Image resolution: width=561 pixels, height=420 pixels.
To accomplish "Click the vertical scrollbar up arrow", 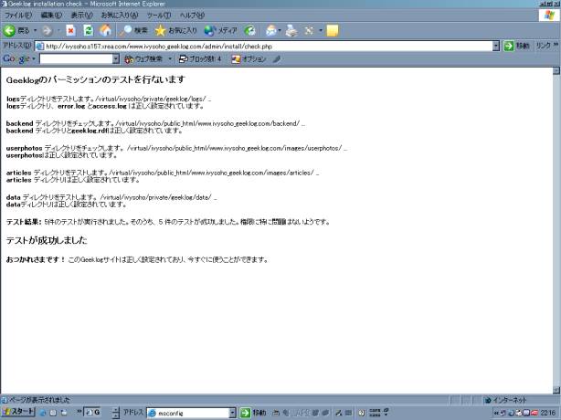I will tap(556, 71).
